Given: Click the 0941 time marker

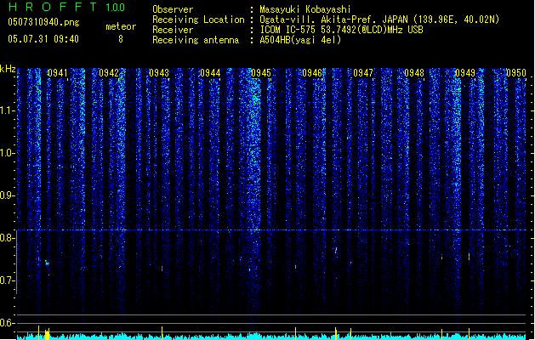Looking at the screenshot, I should 58,73.
